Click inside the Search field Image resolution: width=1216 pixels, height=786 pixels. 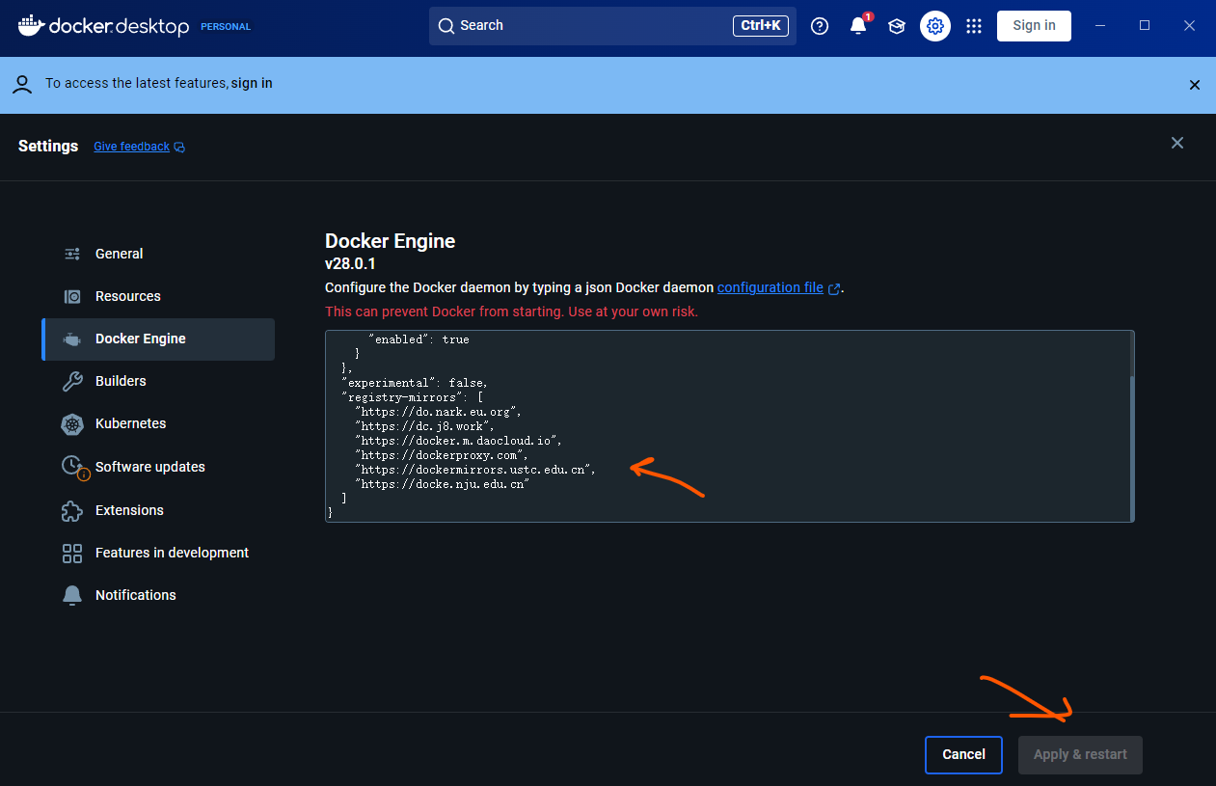point(612,26)
